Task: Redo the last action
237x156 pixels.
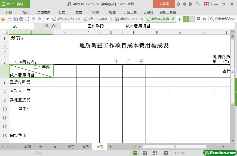Action: click(x=39, y=19)
